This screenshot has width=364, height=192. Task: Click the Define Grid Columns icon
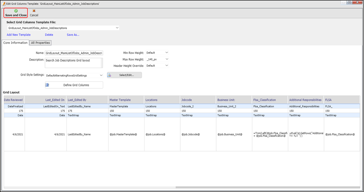(48, 85)
